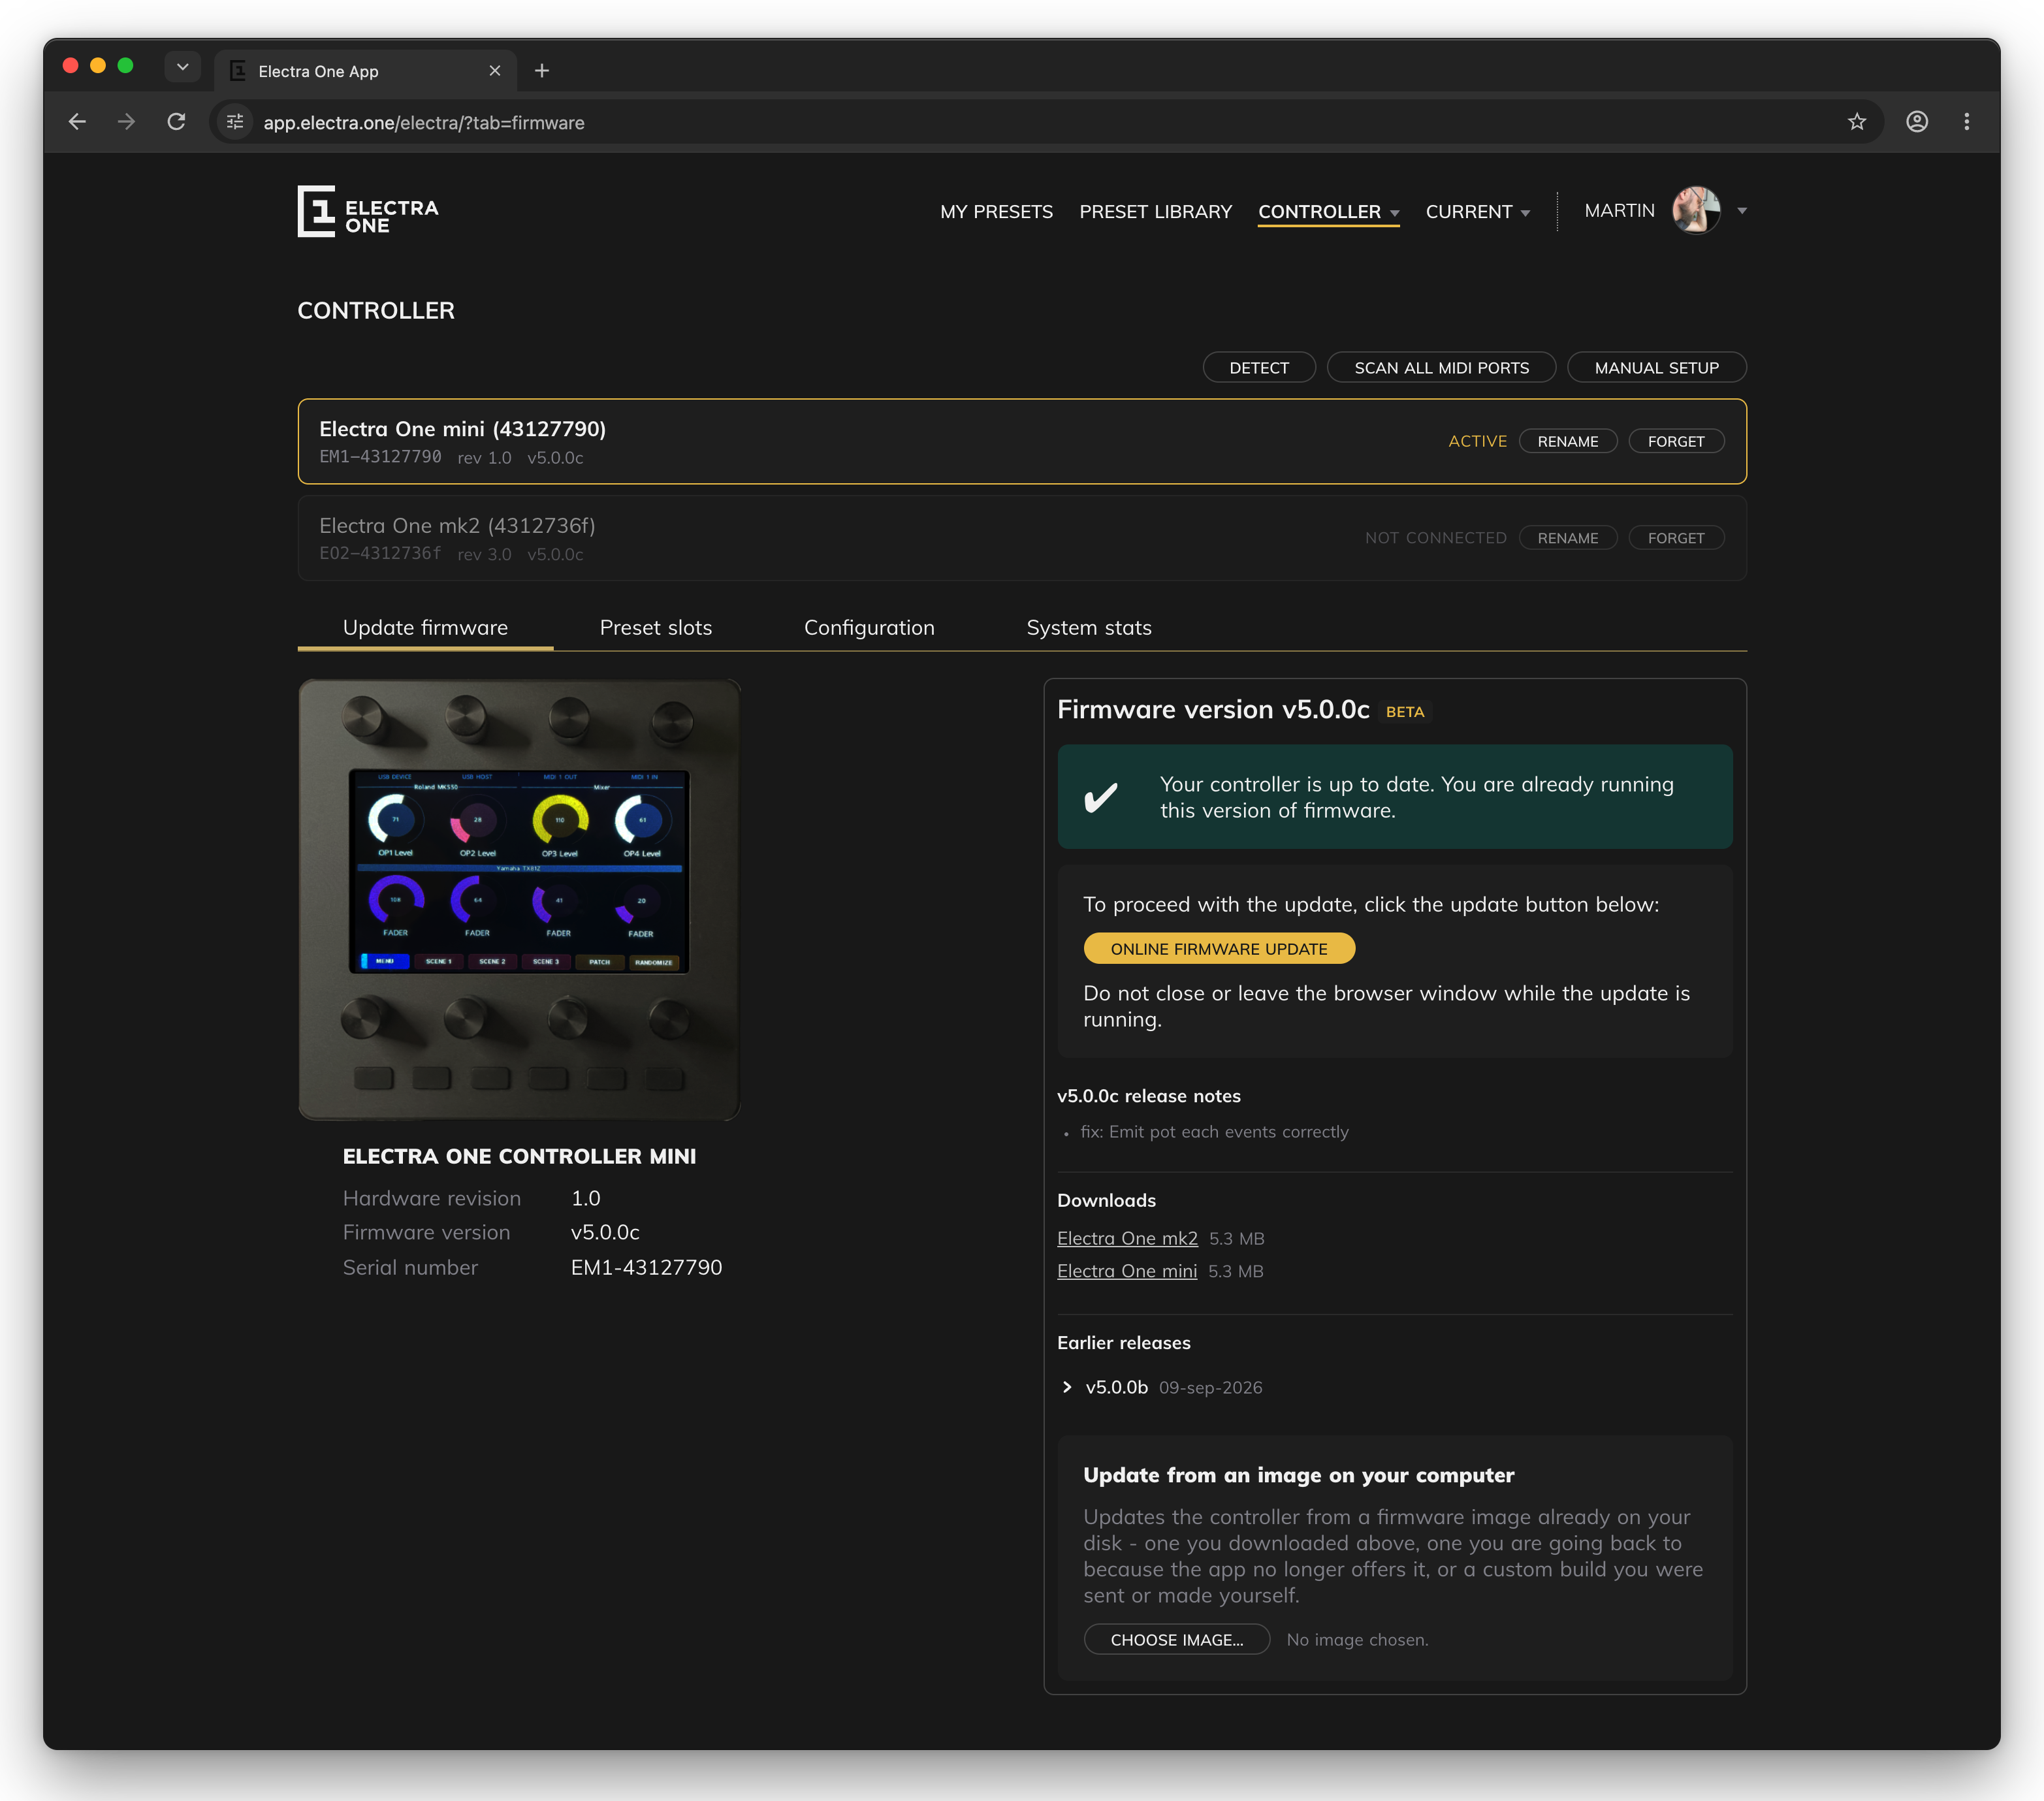Reload the current page
Screen dimensions: 2044x1801
pyautogui.click(x=176, y=122)
